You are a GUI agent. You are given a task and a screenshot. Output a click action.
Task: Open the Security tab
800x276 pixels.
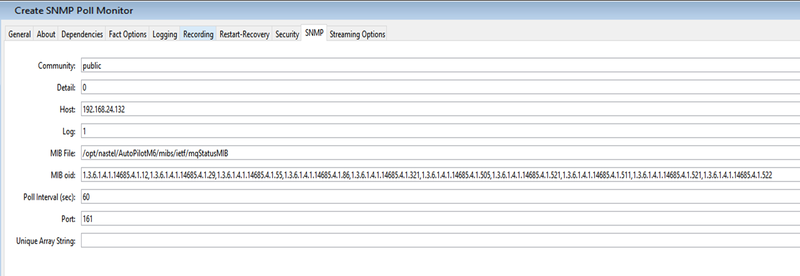coord(287,34)
